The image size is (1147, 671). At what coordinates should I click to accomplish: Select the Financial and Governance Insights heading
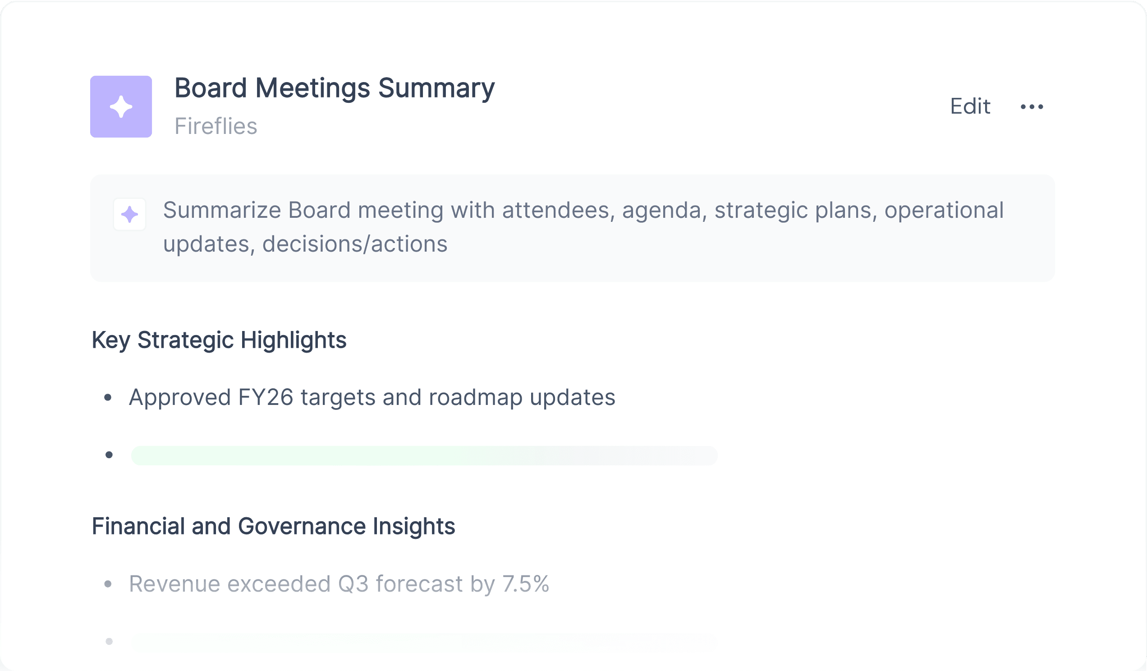coord(273,526)
